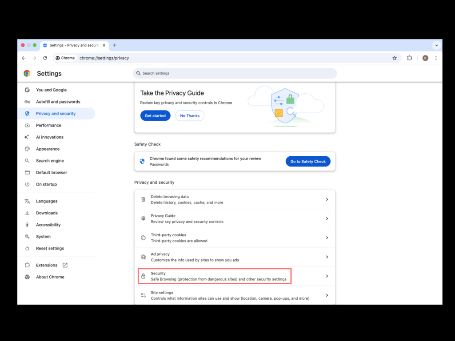Screen dimensions: 455x341
Task: Click Go to Safety Check button
Action: [308, 162]
